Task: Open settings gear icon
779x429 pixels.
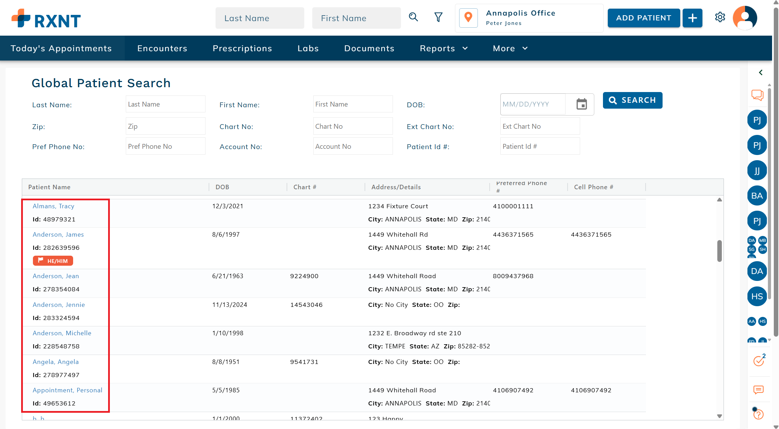Action: [x=720, y=17]
